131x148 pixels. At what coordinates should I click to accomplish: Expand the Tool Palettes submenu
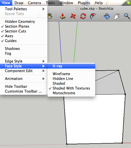(x=24, y=9)
